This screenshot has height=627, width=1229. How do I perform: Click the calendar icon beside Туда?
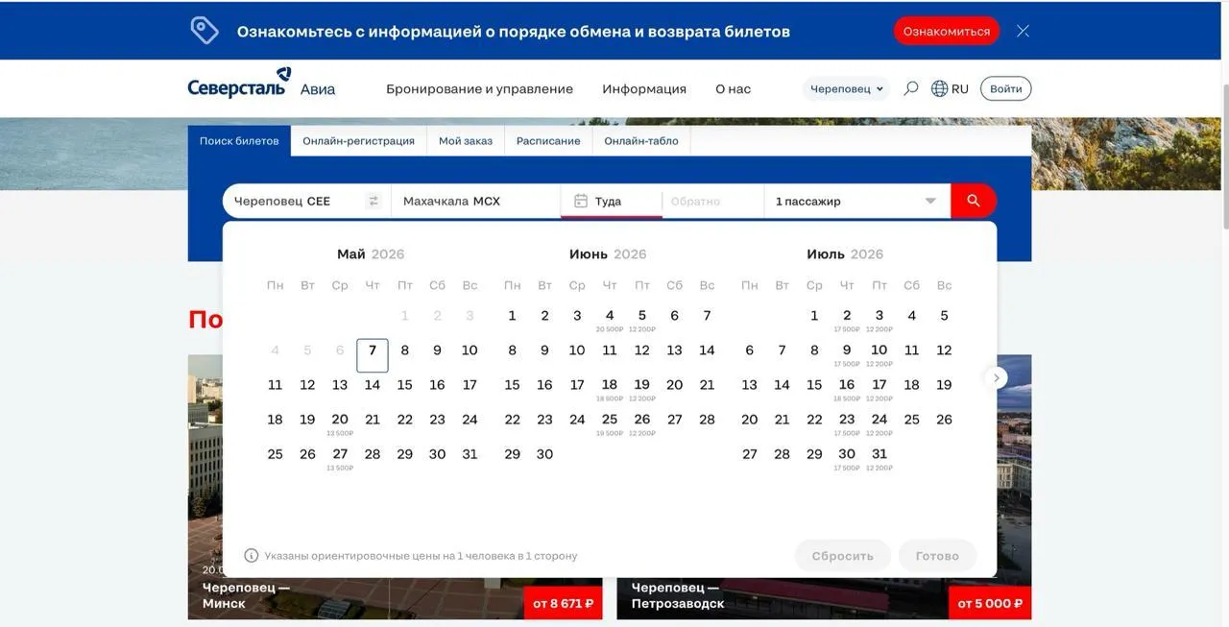coord(581,201)
